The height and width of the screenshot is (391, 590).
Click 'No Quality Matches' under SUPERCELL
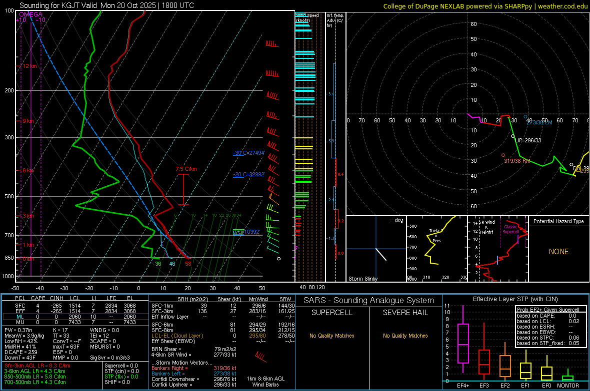332,336
